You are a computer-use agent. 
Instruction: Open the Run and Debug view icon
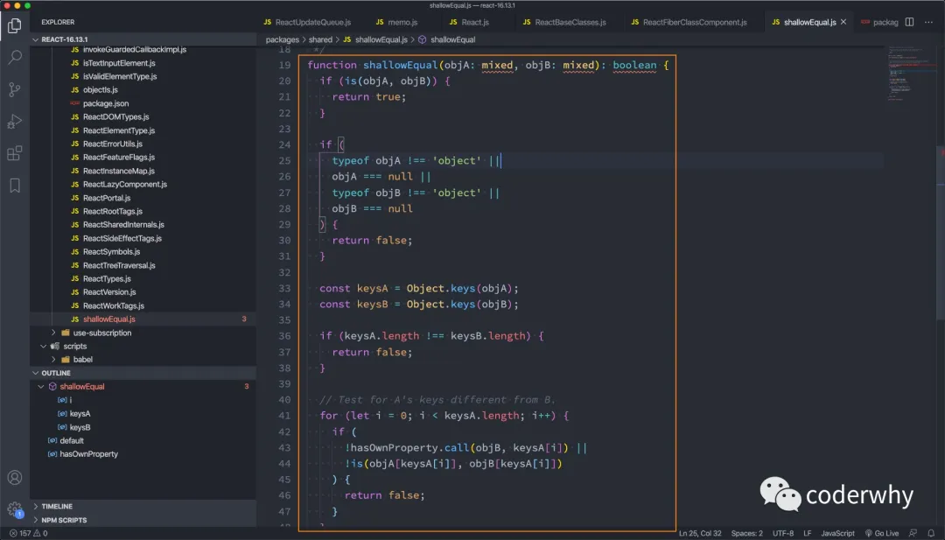point(15,121)
